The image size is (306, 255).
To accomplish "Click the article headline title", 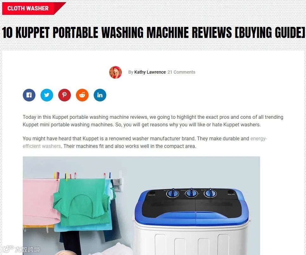I will 153,33.
